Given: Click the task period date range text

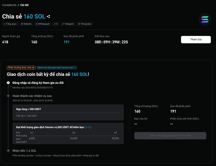Looking at the screenshot, I should tap(32, 101).
